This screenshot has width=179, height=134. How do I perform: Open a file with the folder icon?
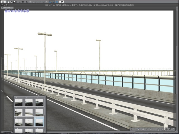point(11,2)
